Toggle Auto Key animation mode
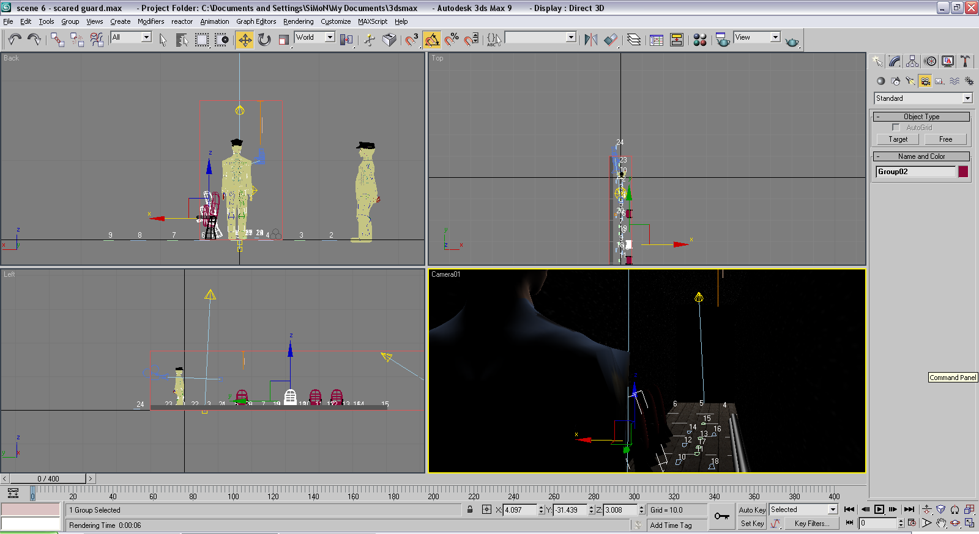 coord(752,510)
